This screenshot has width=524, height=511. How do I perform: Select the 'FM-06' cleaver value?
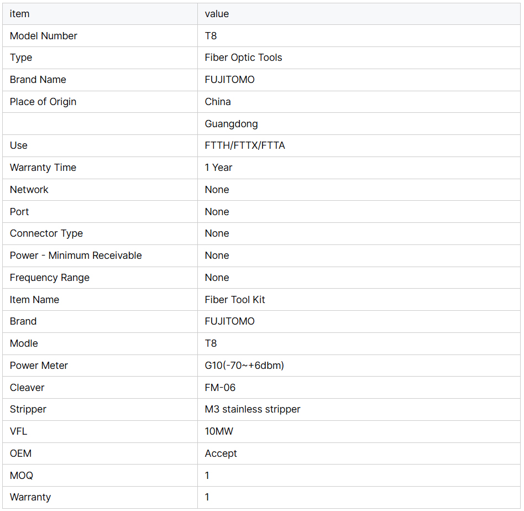[x=220, y=388]
